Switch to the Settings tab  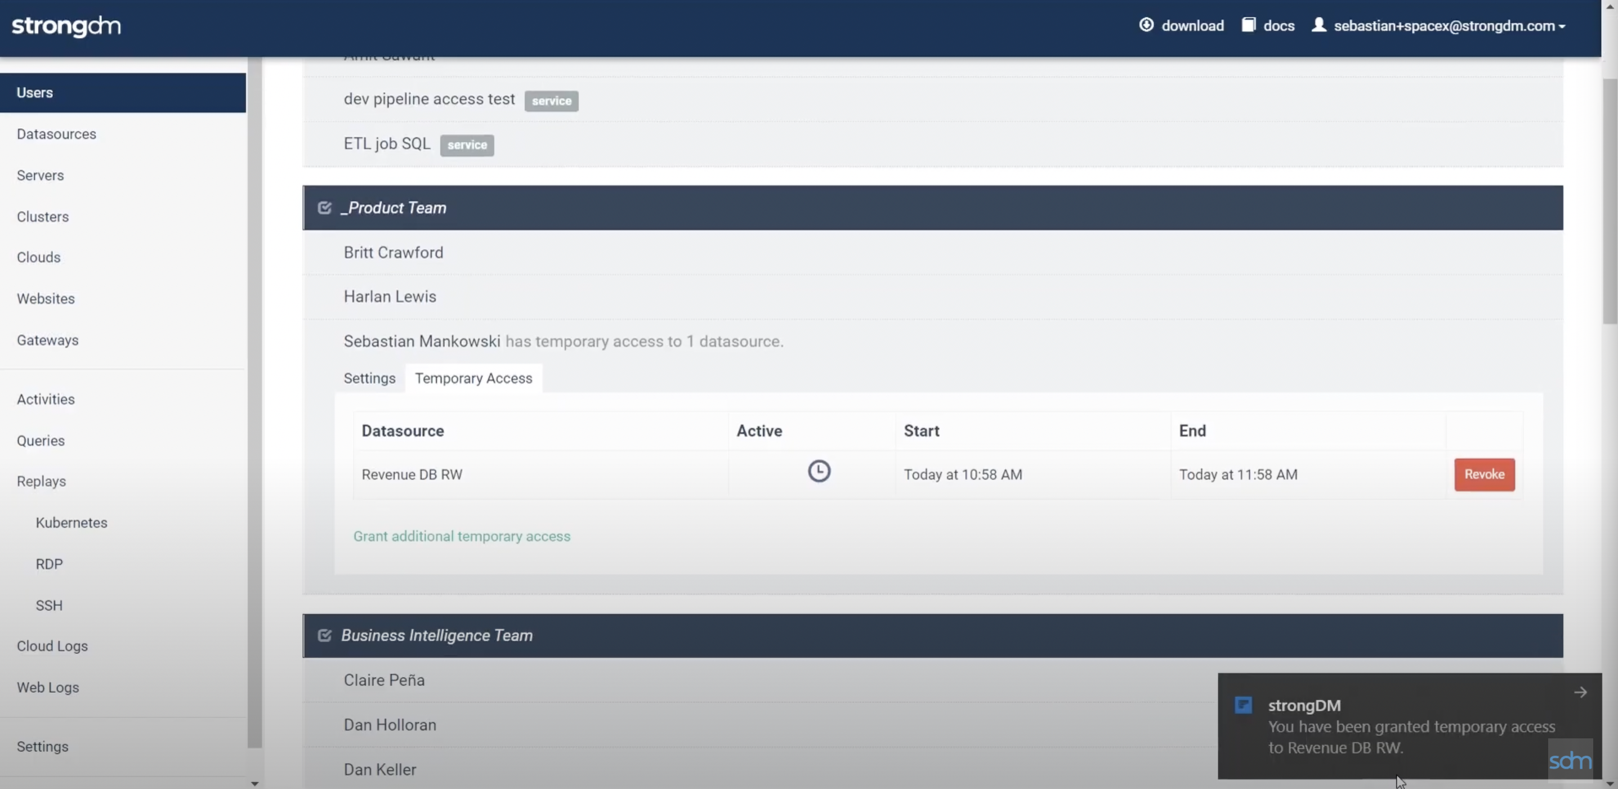369,379
